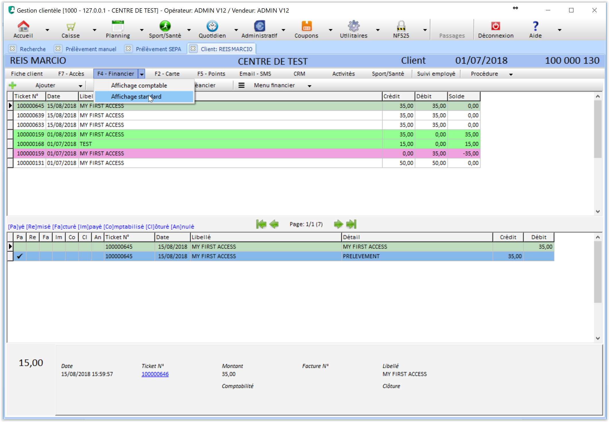609x422 pixels.
Task: Select Affichage standard menu entry
Action: point(144,97)
